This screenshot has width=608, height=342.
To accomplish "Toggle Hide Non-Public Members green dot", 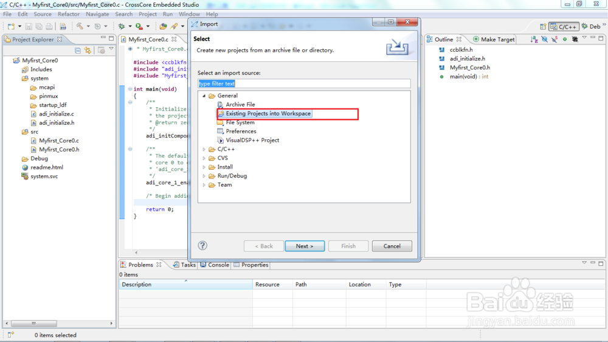I will point(565,39).
